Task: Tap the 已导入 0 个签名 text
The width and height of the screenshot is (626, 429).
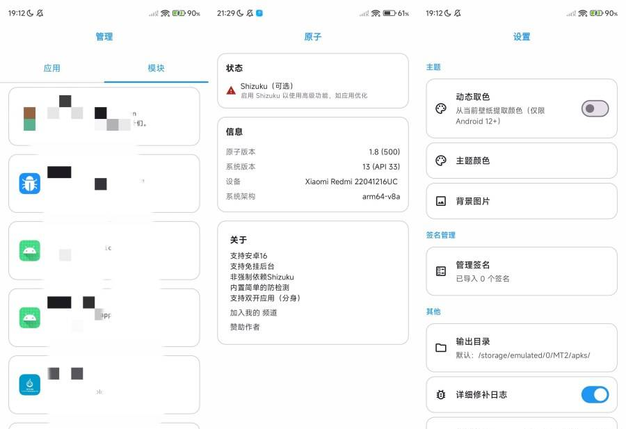Action: coord(483,279)
